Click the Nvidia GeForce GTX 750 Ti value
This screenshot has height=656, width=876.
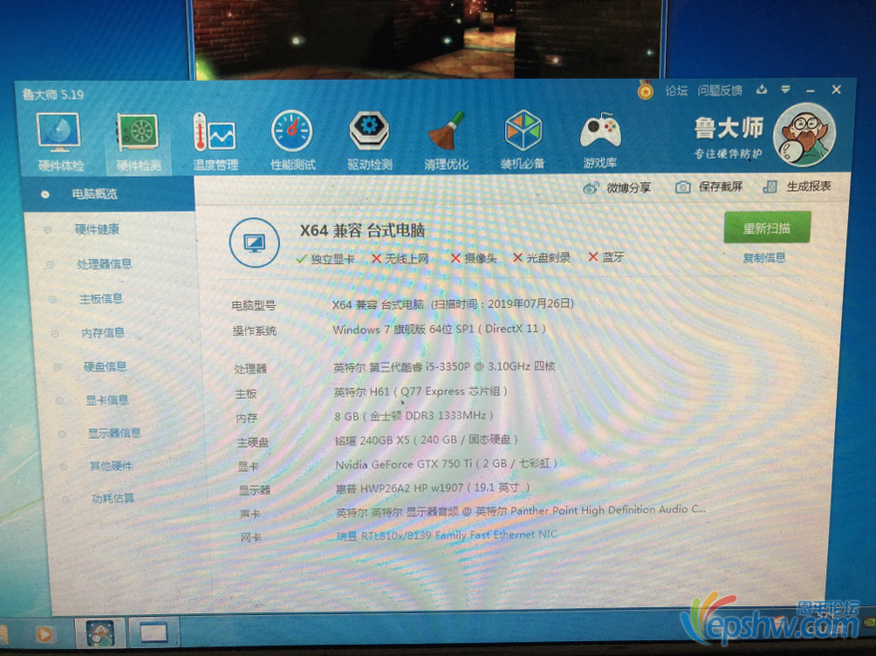(446, 465)
